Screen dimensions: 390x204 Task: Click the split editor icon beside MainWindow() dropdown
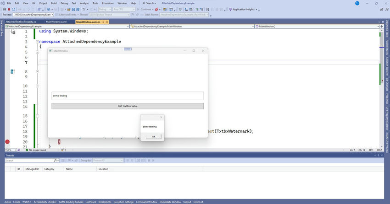pos(382,26)
